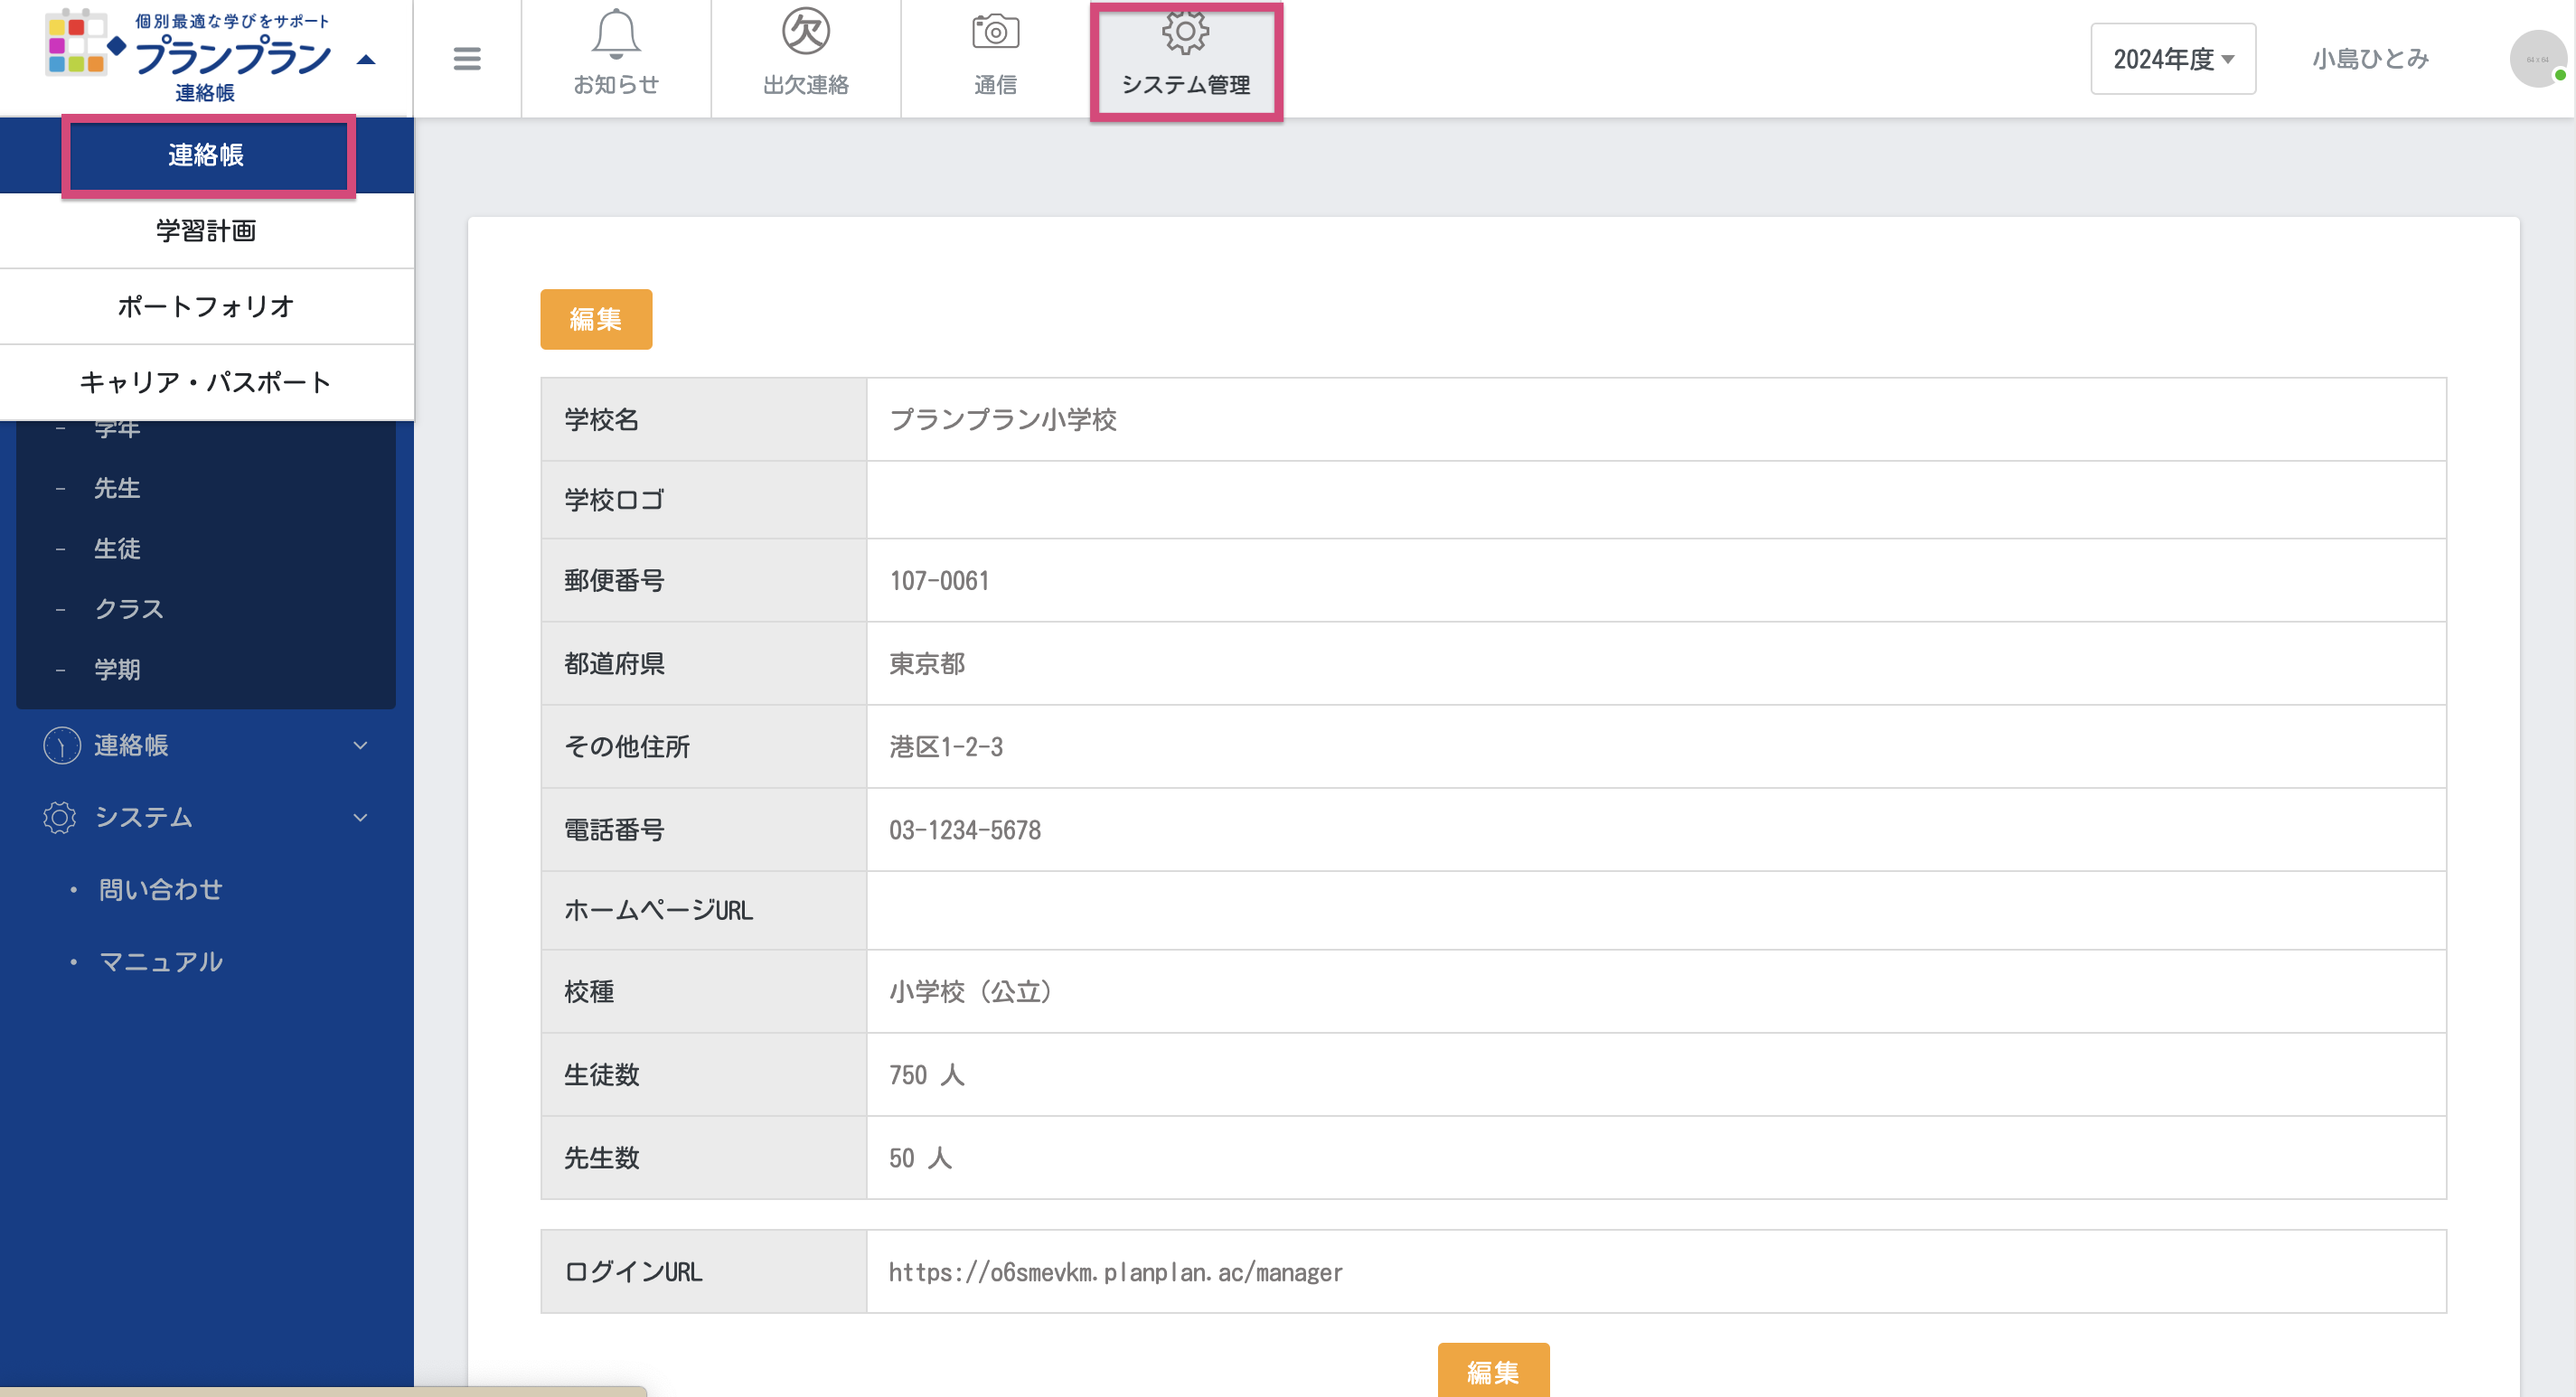Click the top 編集 button

[596, 319]
